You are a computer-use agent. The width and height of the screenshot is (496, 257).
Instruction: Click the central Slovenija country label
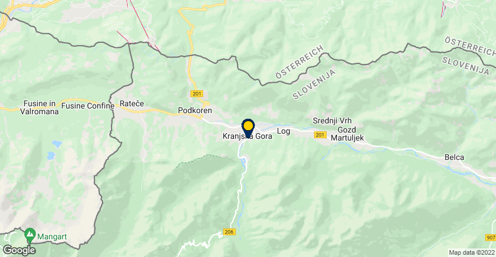[x=314, y=84]
